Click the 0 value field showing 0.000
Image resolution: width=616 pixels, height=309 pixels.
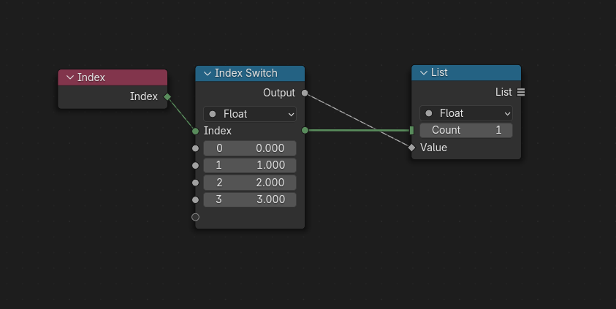pyautogui.click(x=250, y=148)
